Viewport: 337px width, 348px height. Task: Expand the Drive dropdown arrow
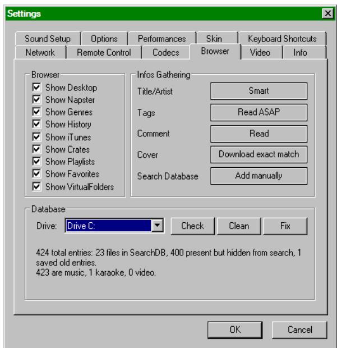point(158,226)
